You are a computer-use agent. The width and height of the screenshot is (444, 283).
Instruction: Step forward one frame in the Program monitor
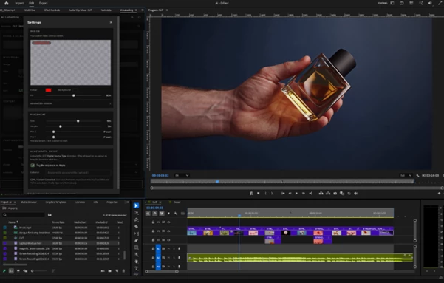coord(304,193)
